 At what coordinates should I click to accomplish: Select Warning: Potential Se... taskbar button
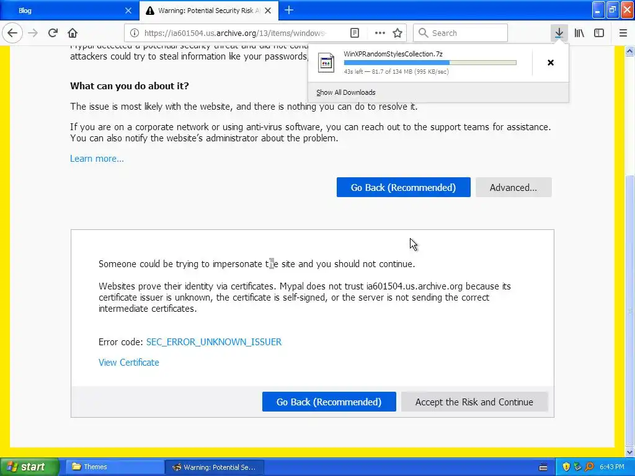pyautogui.click(x=215, y=467)
